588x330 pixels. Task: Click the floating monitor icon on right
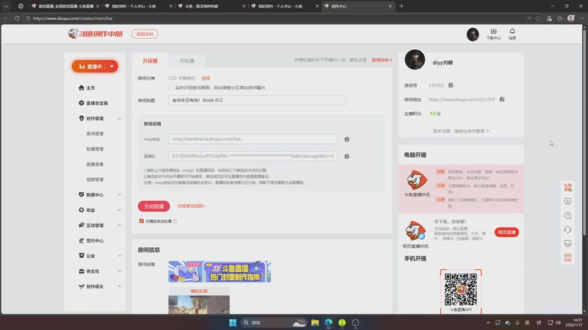click(x=567, y=243)
